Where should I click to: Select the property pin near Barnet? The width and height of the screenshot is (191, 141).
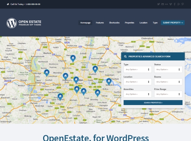[x=73, y=59]
